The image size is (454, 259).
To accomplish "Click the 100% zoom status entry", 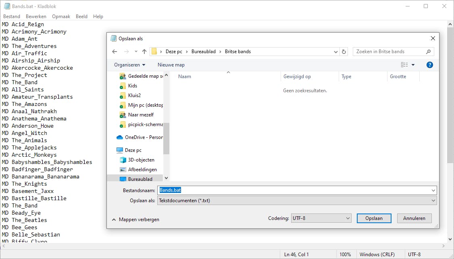I will [x=345, y=255].
